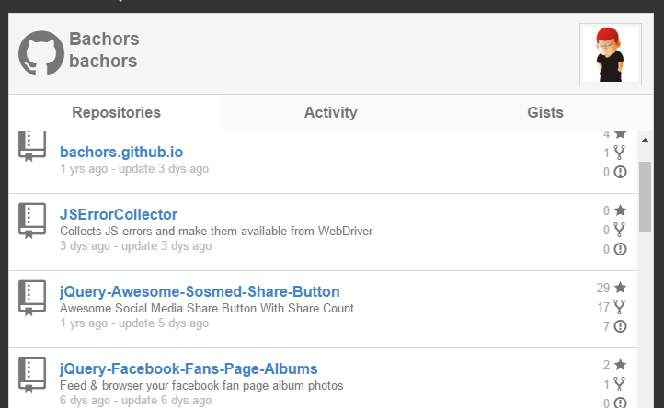Click the Bachors profile avatar thumbnail
Viewport: 664px width, 408px height.
[610, 54]
